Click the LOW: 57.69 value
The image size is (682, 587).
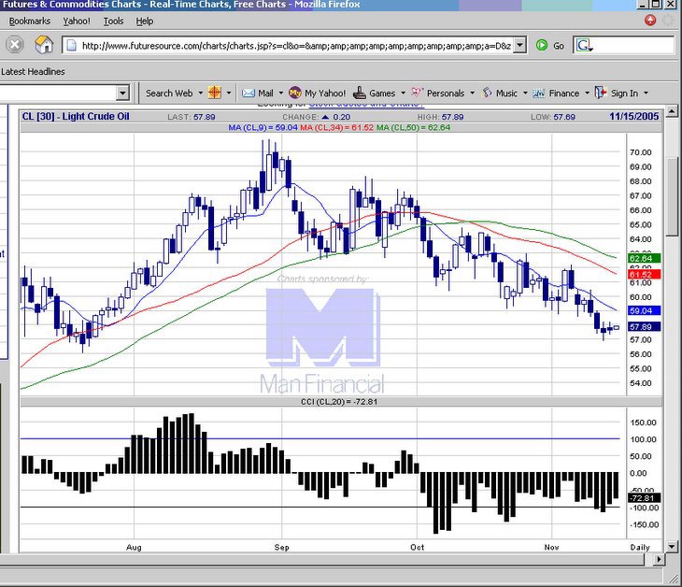[553, 117]
